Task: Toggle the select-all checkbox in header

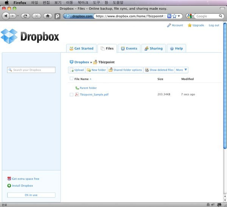Action: coord(72,78)
